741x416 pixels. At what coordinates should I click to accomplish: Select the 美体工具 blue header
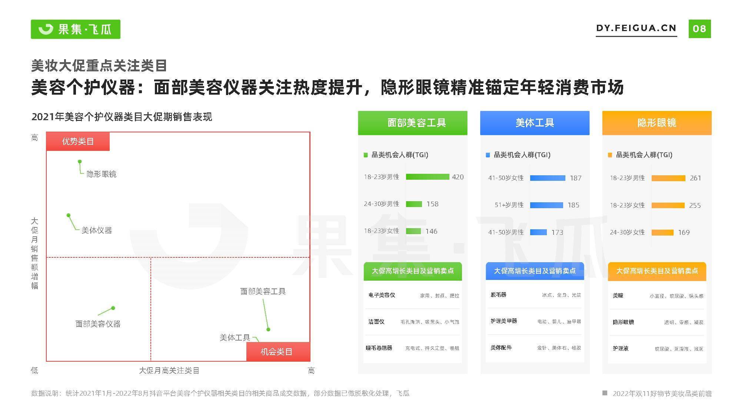click(x=535, y=123)
